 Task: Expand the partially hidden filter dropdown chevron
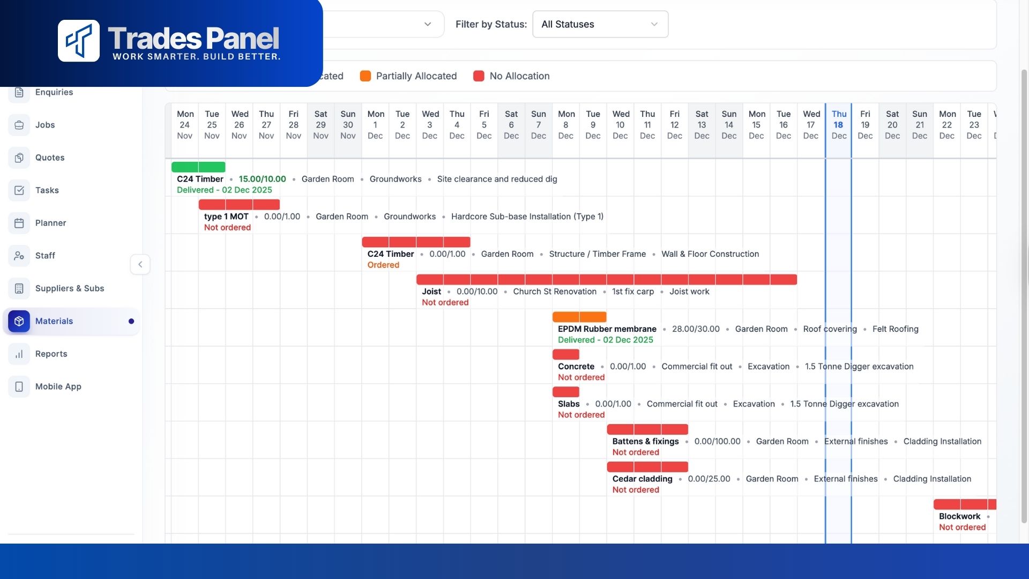click(427, 24)
